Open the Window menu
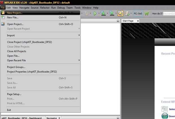 pos(87,8)
